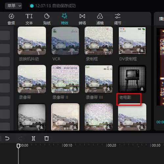Image resolution: width=164 pixels, height=164 pixels.
Task: Click the 老电影 effect label
Action: pyautogui.click(x=125, y=97)
